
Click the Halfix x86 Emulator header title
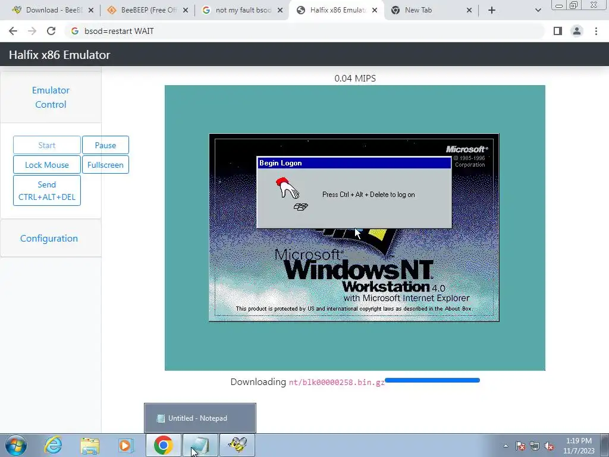[x=59, y=55]
